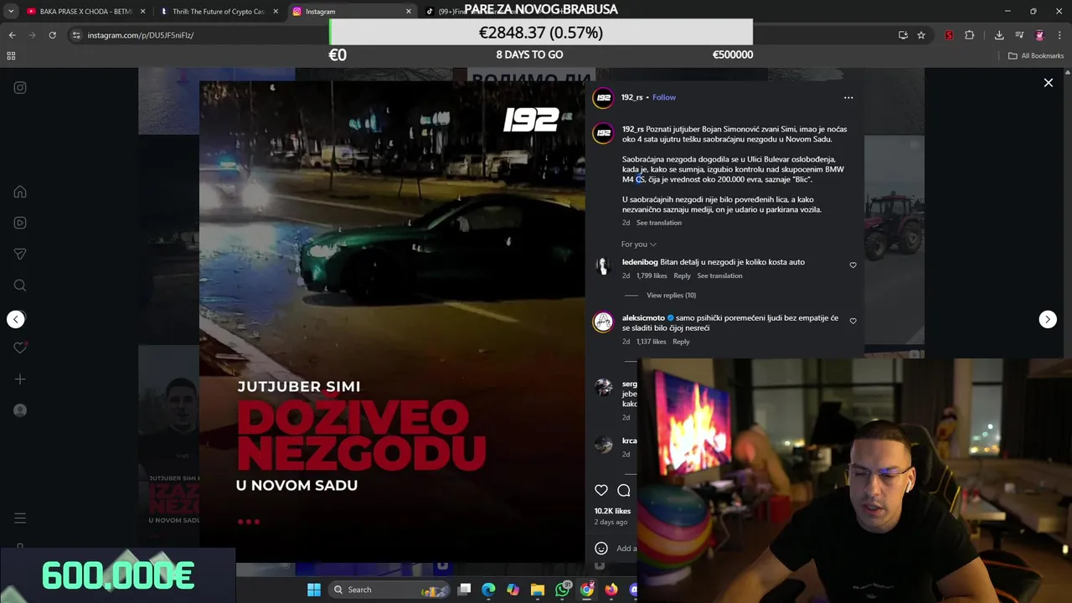The height and width of the screenshot is (603, 1072).
Task: Open Messages paper-plane icon in sidebar
Action: 20,254
